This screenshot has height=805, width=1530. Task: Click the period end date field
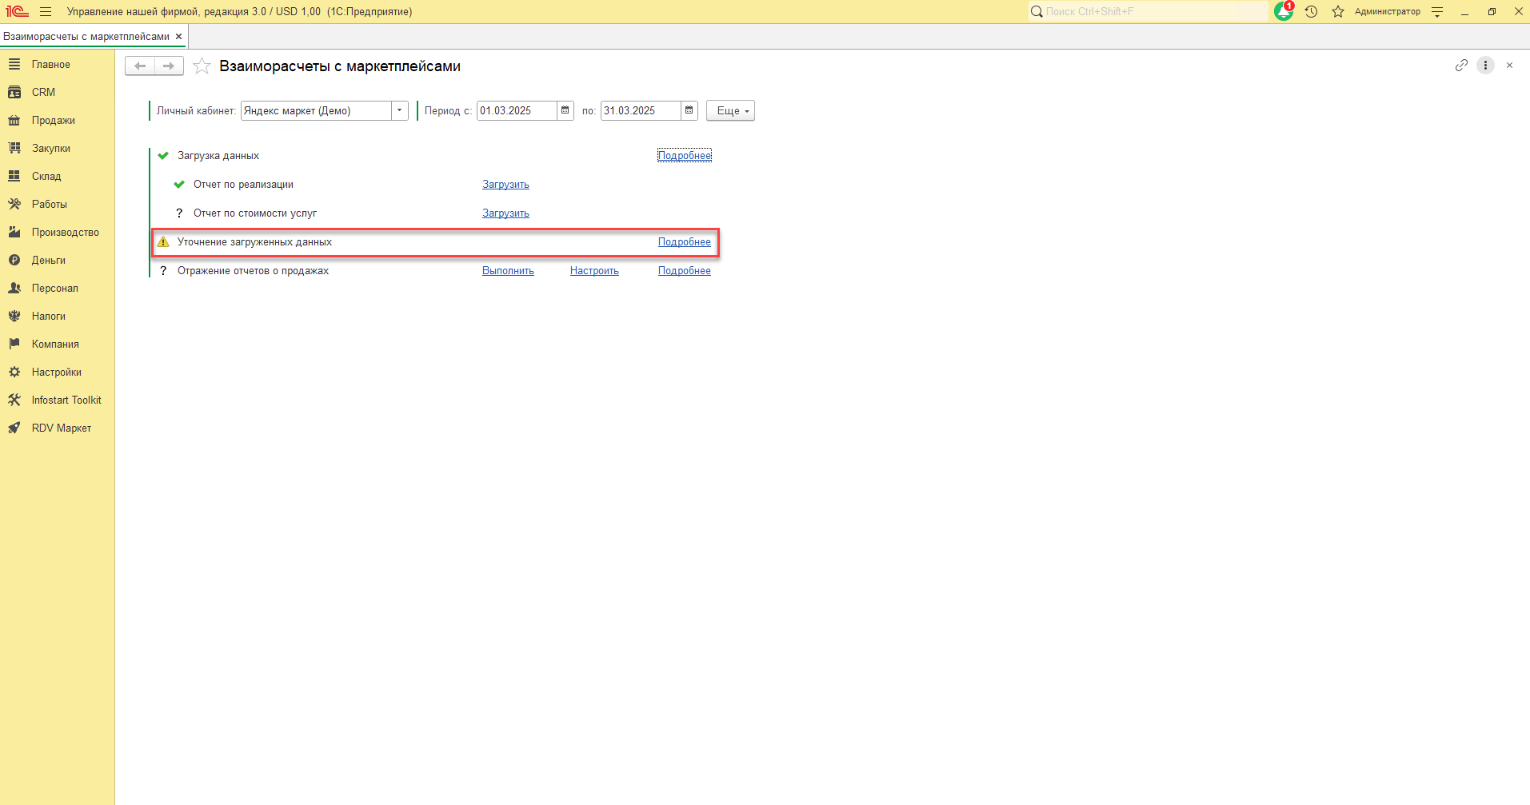(x=641, y=110)
